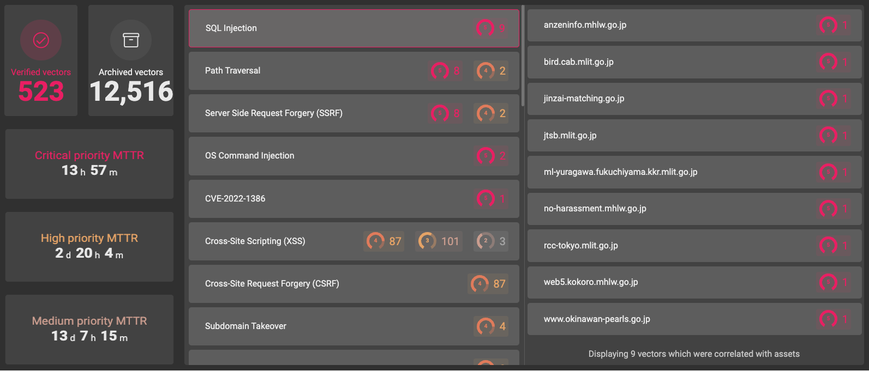
Task: Click the checkmark icon above Verified vectors
Action: coord(40,40)
